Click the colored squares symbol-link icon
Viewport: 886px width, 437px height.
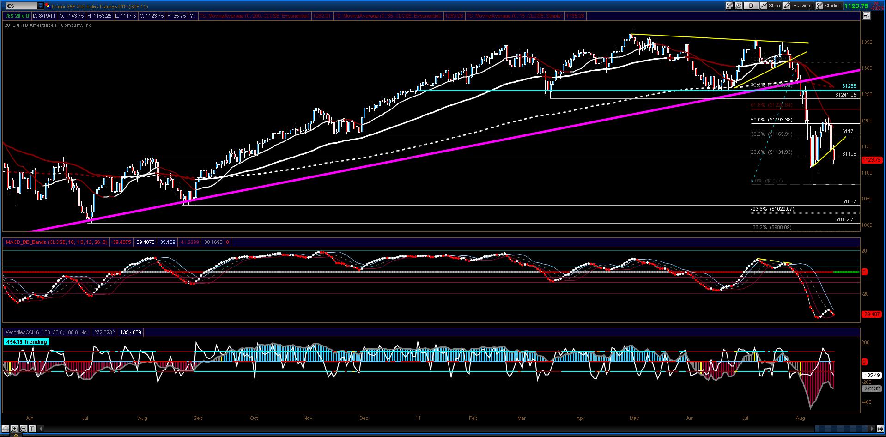pyautogui.click(x=48, y=6)
